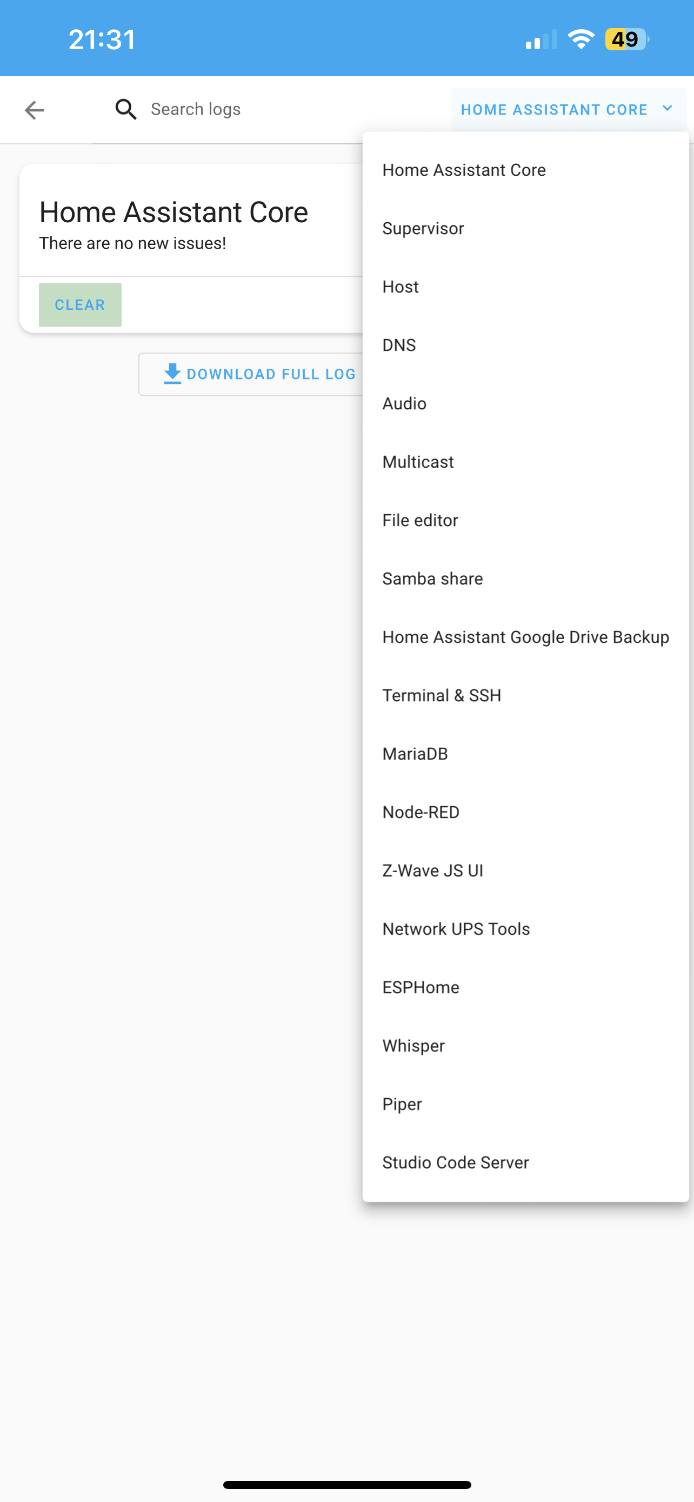Click the chevron beside HOME ASSISTANT CORE
The width and height of the screenshot is (694, 1502).
pos(666,109)
